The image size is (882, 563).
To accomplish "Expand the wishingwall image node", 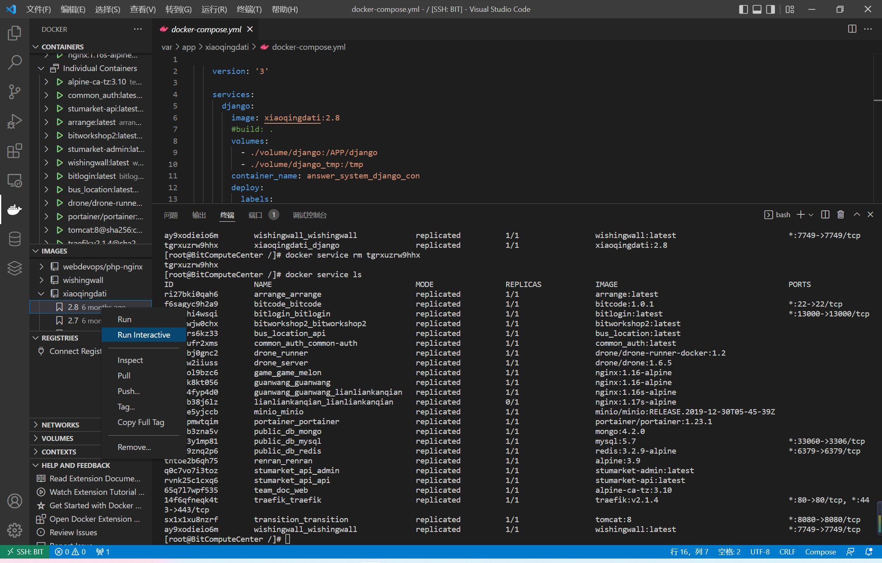I will point(41,280).
